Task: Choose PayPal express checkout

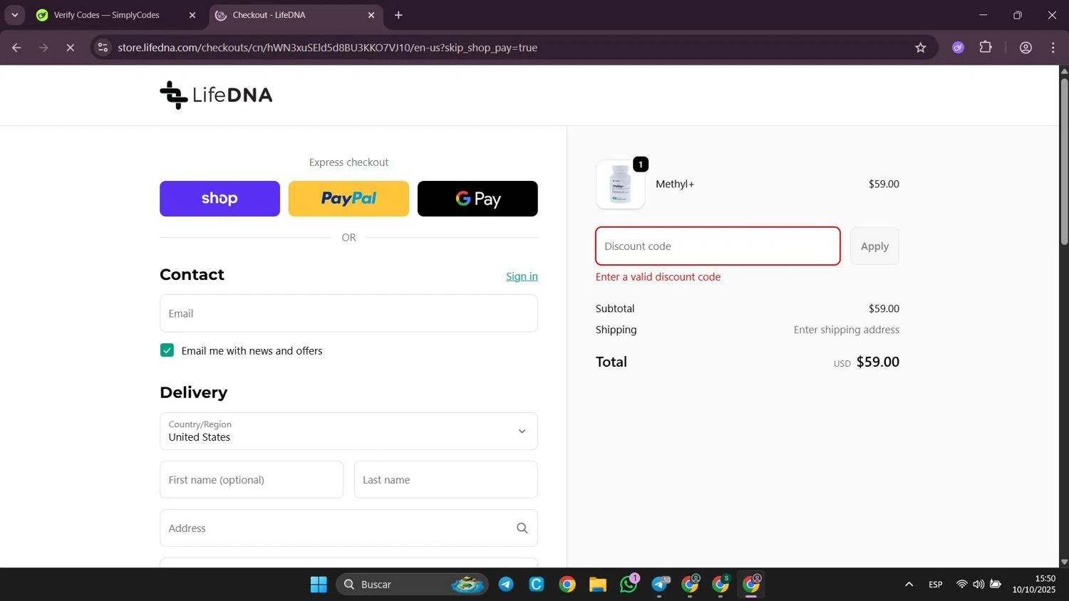Action: pos(348,199)
